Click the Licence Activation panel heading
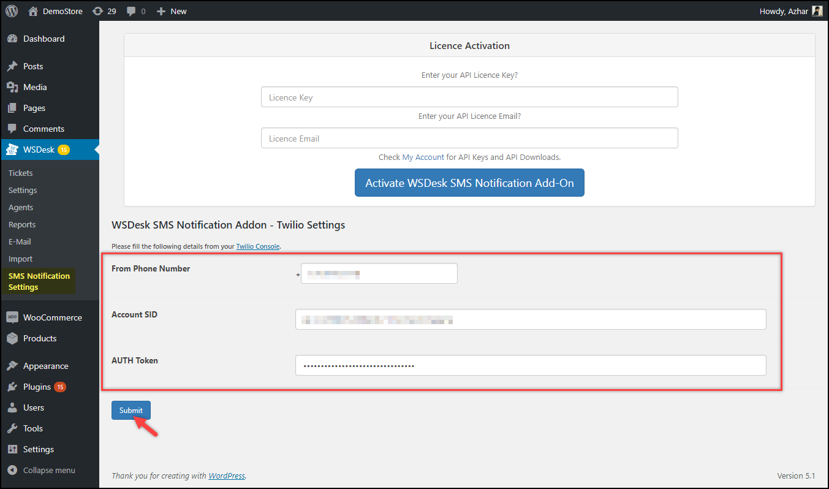This screenshot has width=829, height=489. click(469, 45)
